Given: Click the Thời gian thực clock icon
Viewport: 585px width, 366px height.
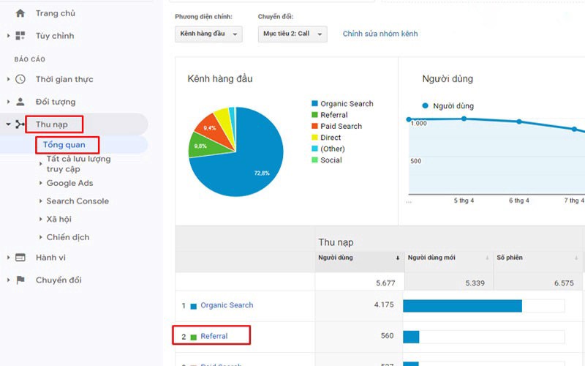Looking at the screenshot, I should 20,79.
